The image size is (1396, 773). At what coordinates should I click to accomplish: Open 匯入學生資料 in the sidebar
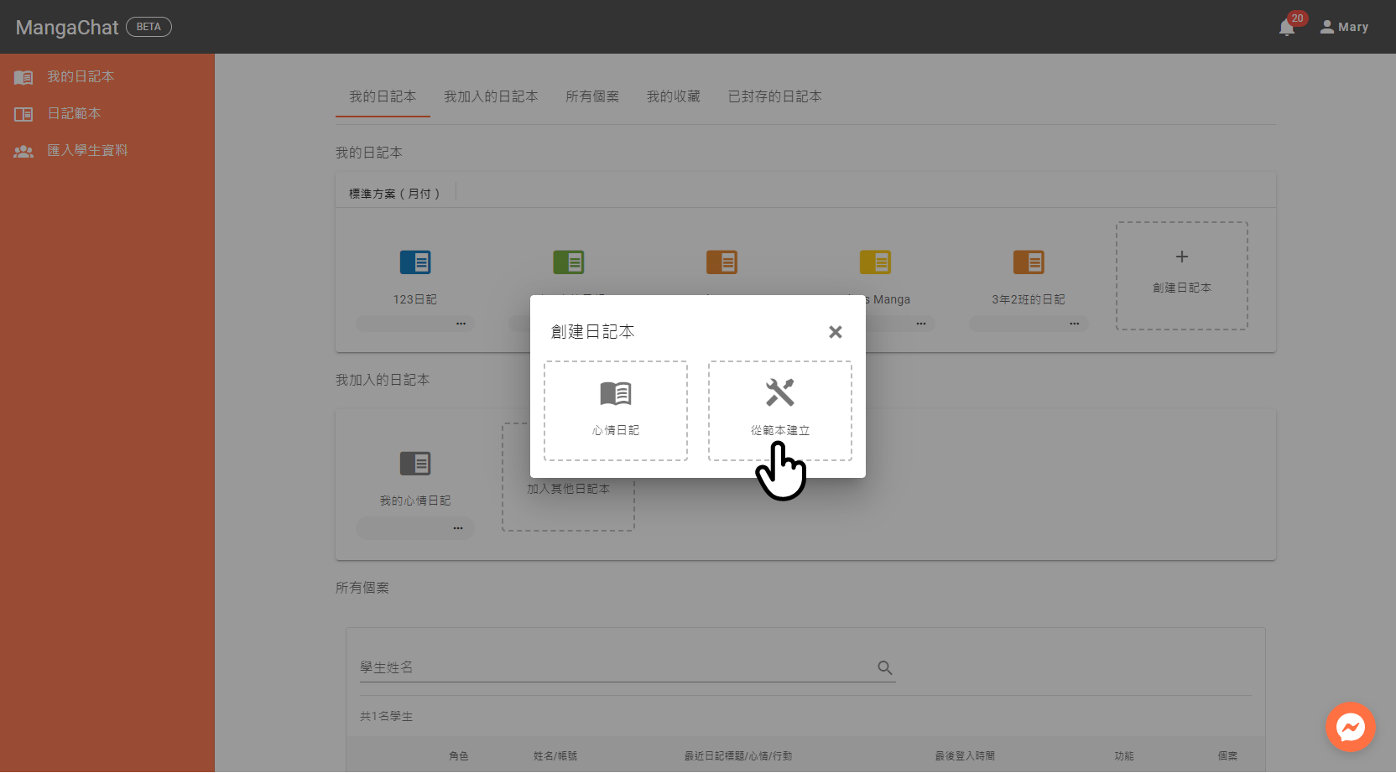click(87, 151)
